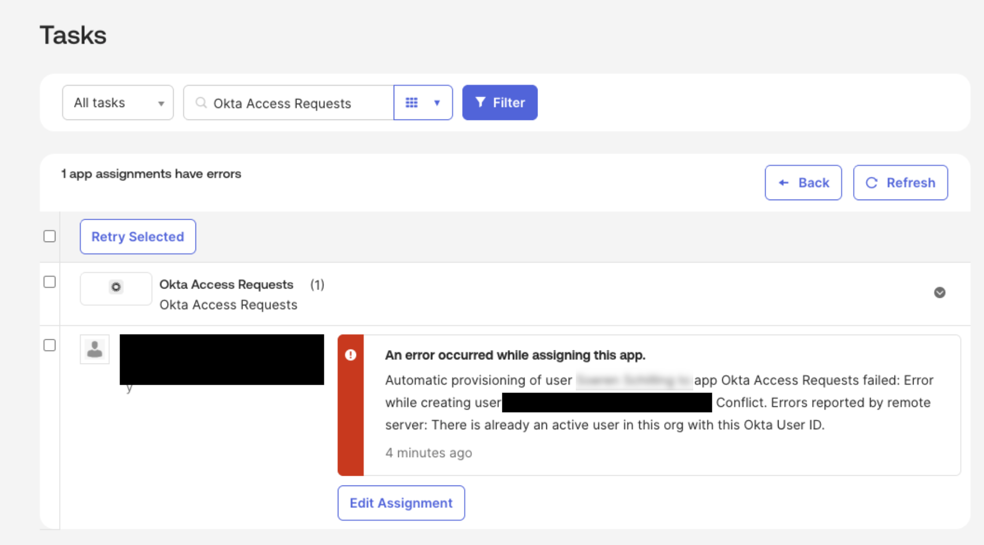Click the Okta Access Requests search field
This screenshot has width=984, height=545.
pyautogui.click(x=289, y=102)
